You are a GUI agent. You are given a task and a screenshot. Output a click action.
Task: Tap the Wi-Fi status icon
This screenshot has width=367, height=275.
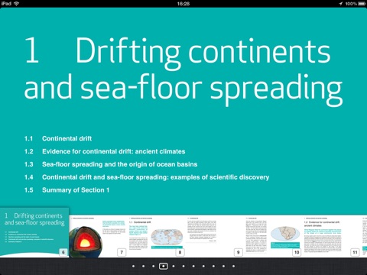pos(17,4)
